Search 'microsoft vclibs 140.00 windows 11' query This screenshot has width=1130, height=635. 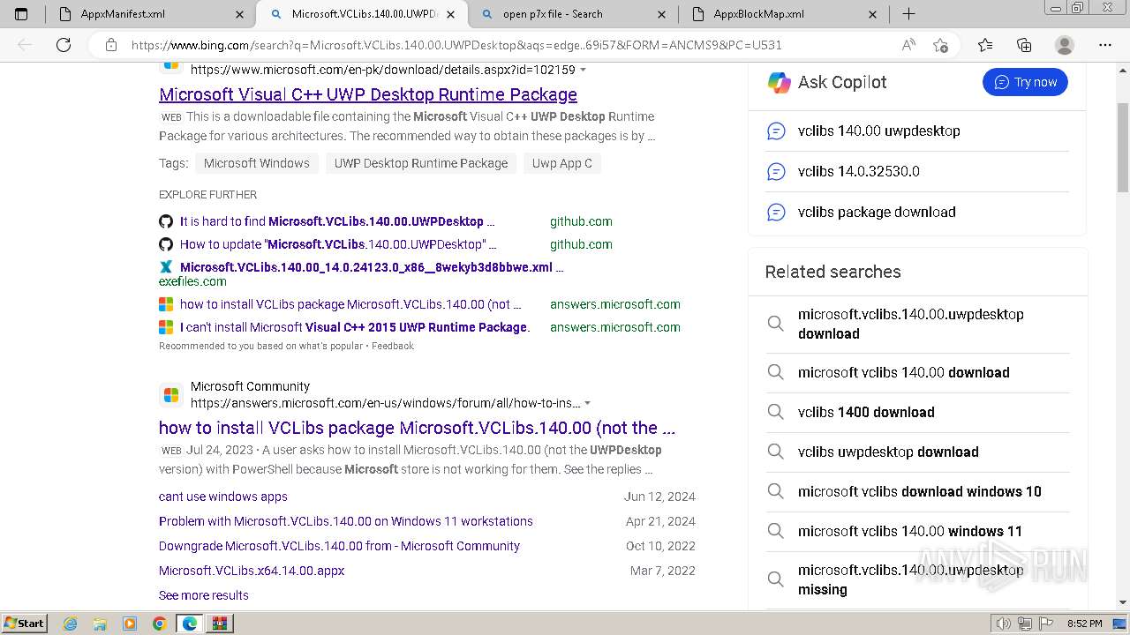tap(917, 531)
